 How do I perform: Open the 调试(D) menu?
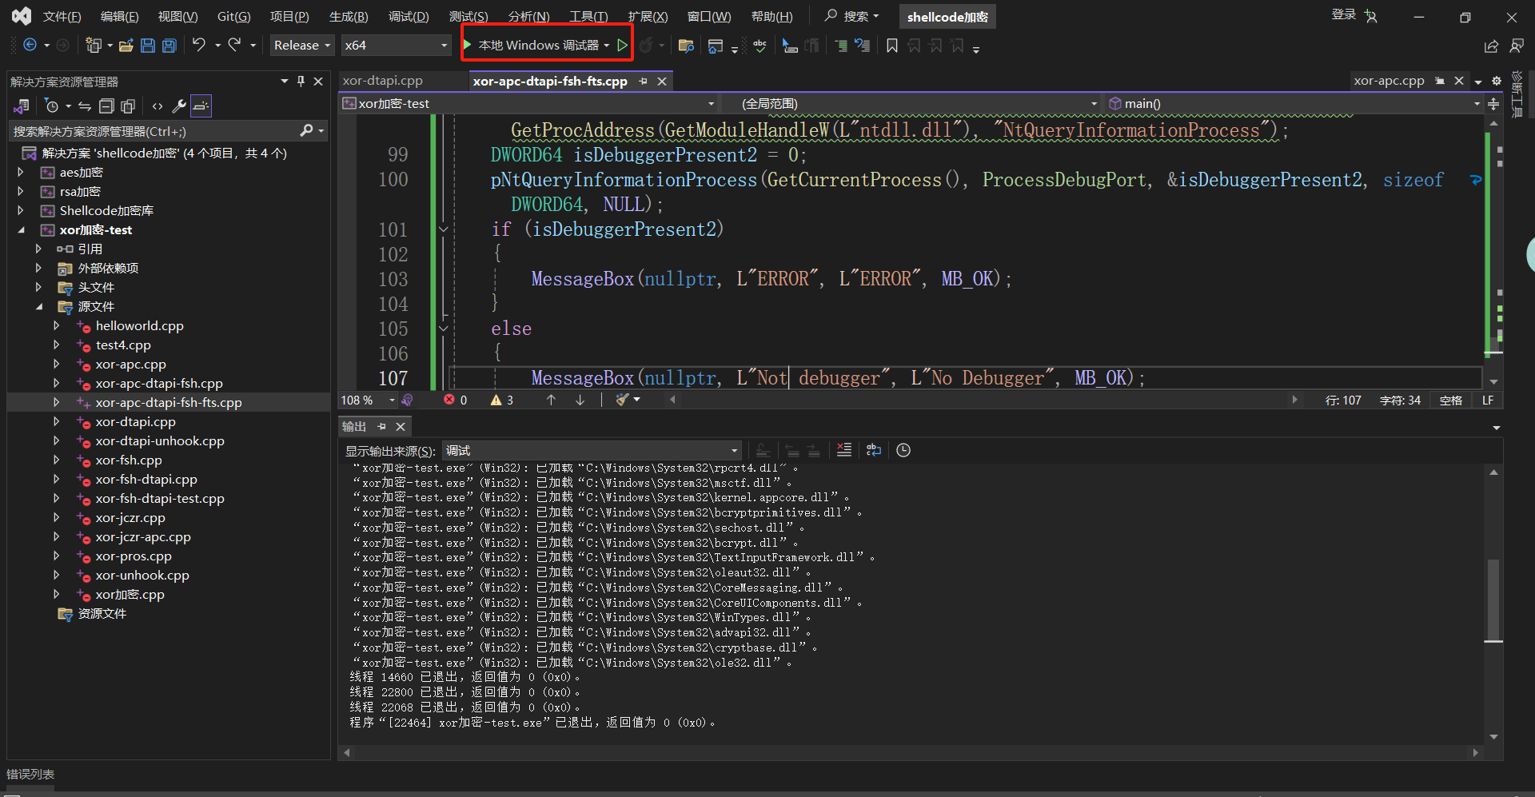click(409, 17)
